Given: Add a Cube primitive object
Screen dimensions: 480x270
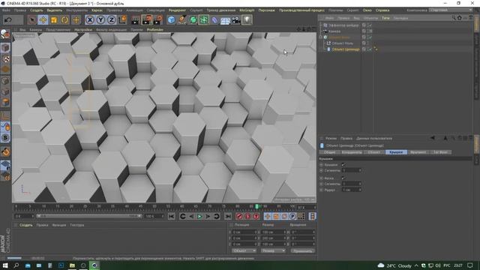Looking at the screenshot, I should 172,20.
